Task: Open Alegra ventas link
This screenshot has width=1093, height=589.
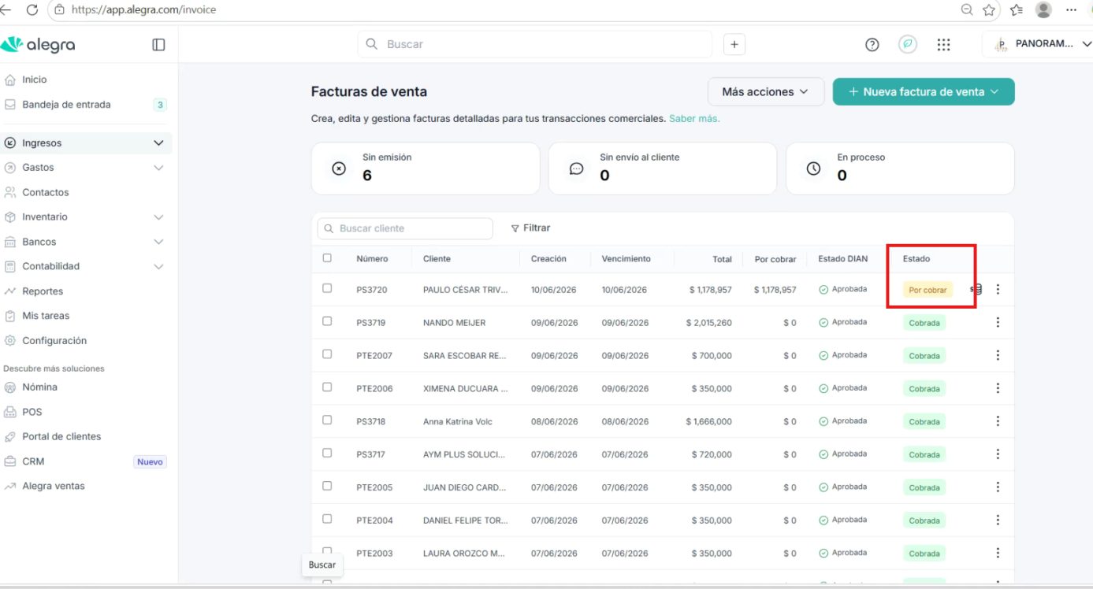Action: click(x=53, y=486)
